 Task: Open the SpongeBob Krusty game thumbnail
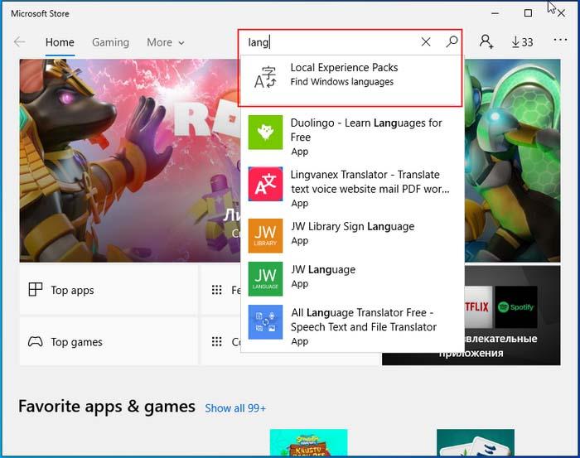pos(308,442)
